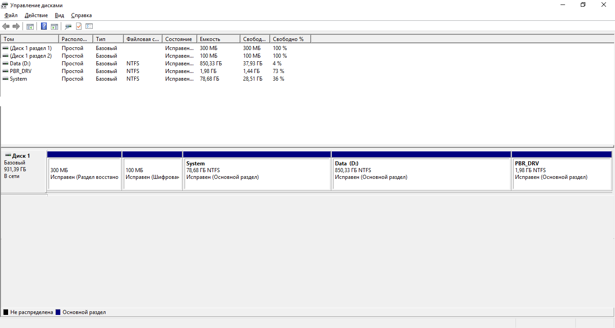Select Data (D:) row in volume list
This screenshot has width=615, height=328.
pyautogui.click(x=20, y=64)
